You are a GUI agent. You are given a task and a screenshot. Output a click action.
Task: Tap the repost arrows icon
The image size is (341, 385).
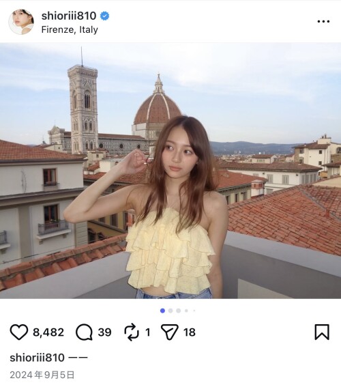click(132, 332)
